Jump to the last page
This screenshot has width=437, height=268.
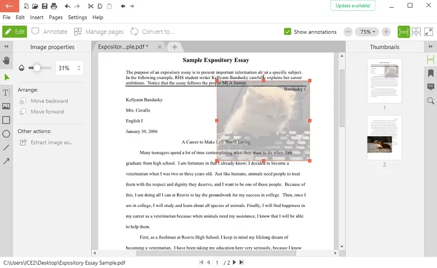pyautogui.click(x=241, y=263)
